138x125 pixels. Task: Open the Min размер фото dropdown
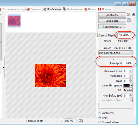tap(115, 53)
